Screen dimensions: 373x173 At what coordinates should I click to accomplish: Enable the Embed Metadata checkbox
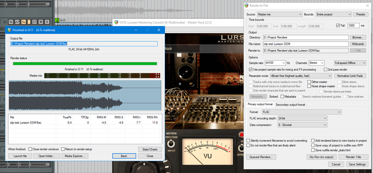pos(282,97)
